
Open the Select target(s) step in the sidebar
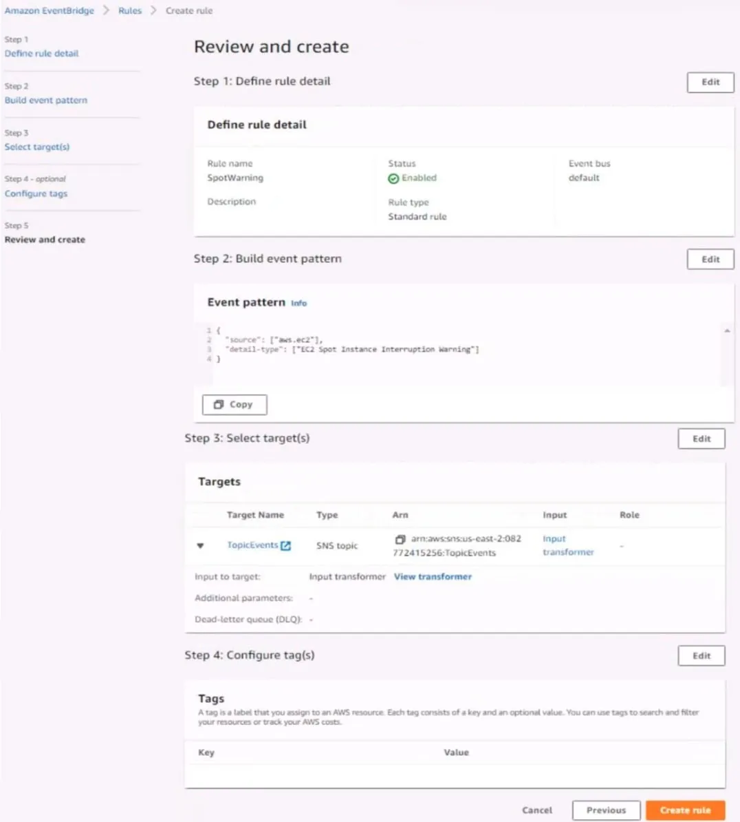36,147
